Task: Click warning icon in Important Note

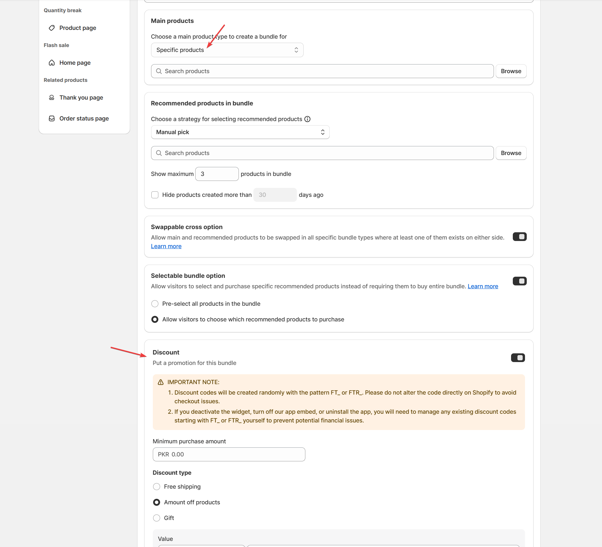Action: coord(161,382)
